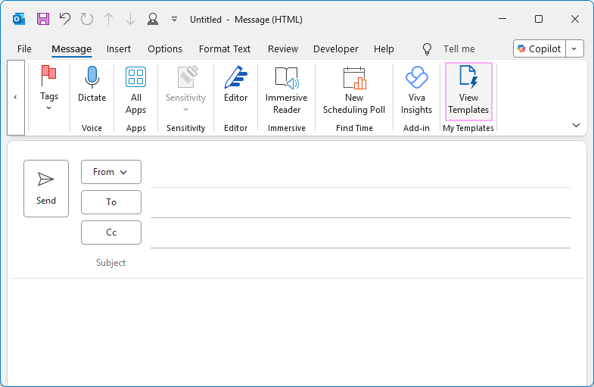Viewport: 594px width, 387px height.
Task: Go to the previous item arrow
Action: click(x=109, y=19)
